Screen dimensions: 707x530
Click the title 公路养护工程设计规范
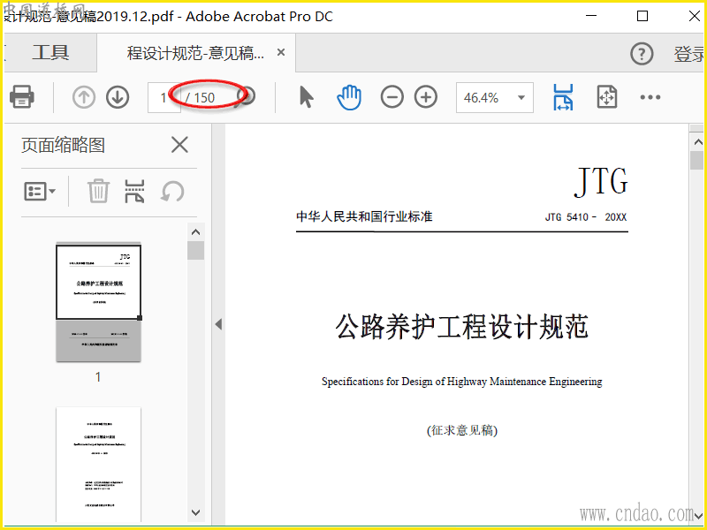coord(461,327)
